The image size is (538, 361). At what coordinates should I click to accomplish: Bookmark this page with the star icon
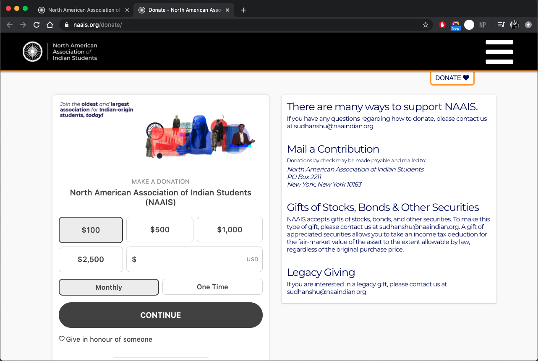pos(426,25)
